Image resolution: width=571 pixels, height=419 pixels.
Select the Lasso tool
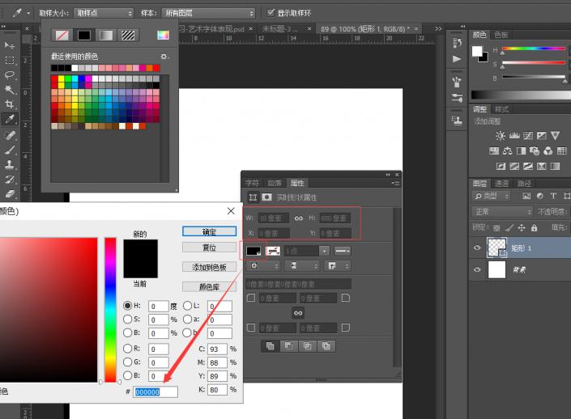[10, 75]
